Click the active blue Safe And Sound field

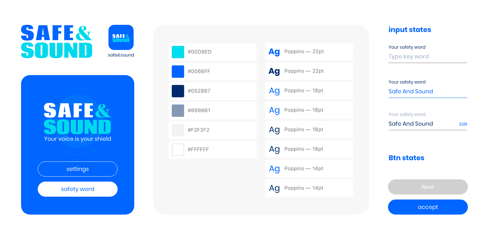pyautogui.click(x=428, y=91)
